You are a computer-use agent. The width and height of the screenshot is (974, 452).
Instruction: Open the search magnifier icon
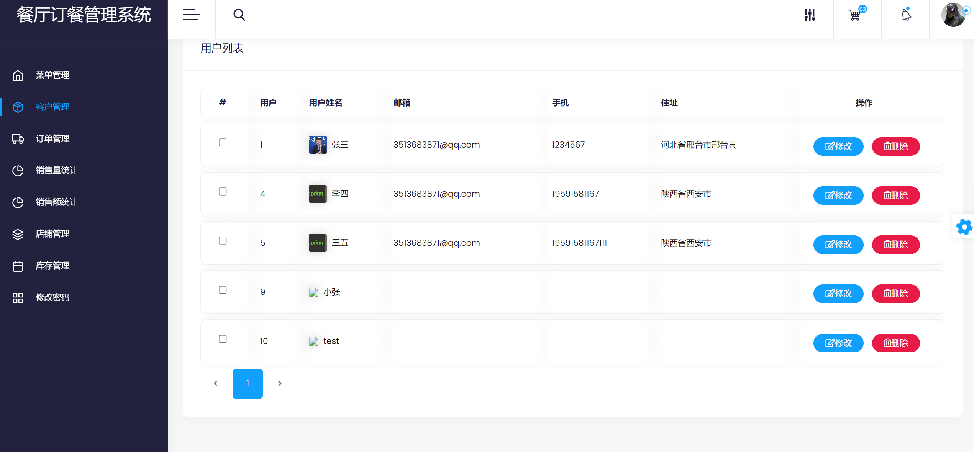point(239,15)
